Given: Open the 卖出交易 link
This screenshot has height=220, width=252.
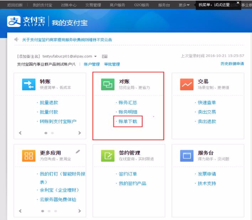Looking at the screenshot, I should pyautogui.click(x=207, y=112).
